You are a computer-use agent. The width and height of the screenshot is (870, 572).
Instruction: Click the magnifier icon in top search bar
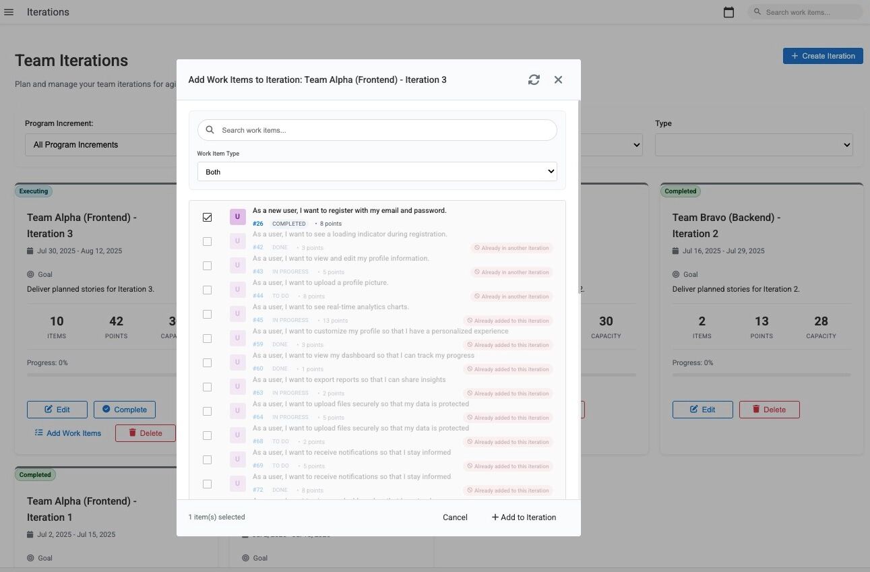[757, 12]
